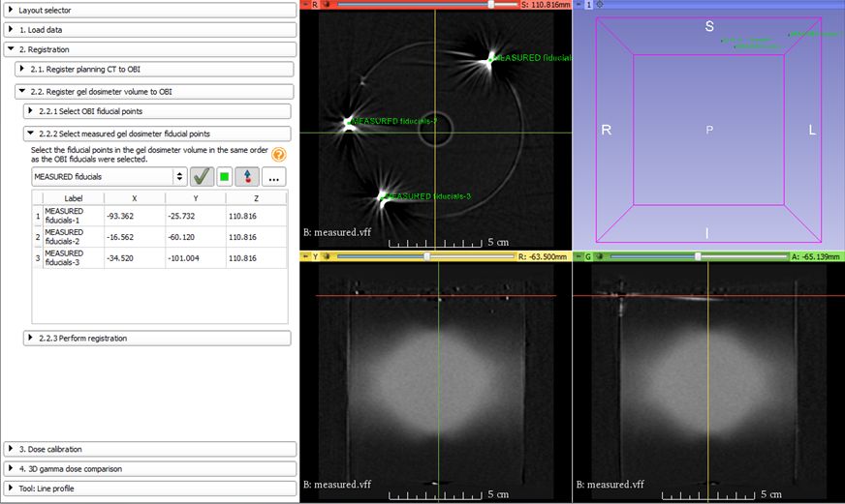Click the link icon in Red slice header
The width and height of the screenshot is (845, 504).
click(x=328, y=5)
